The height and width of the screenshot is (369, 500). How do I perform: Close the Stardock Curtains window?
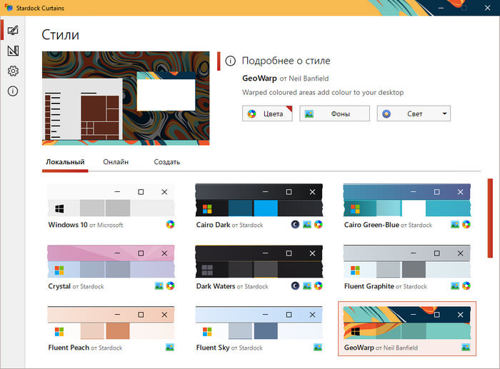pos(488,8)
